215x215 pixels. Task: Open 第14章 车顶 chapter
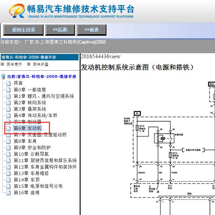27,180
